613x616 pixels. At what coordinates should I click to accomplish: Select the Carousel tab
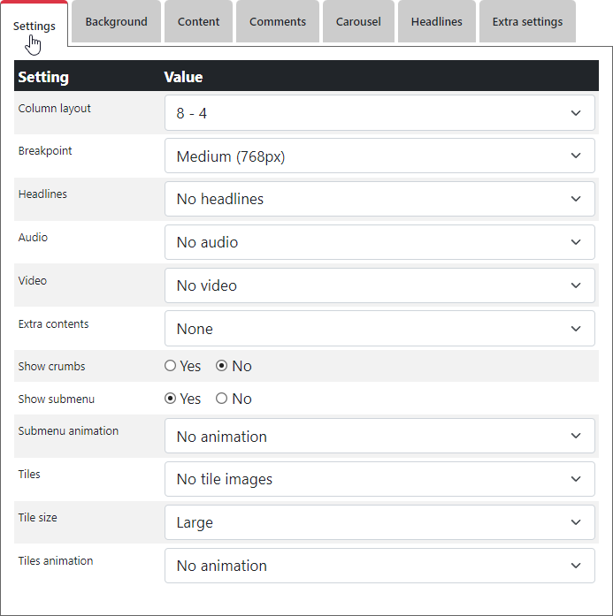coord(358,22)
